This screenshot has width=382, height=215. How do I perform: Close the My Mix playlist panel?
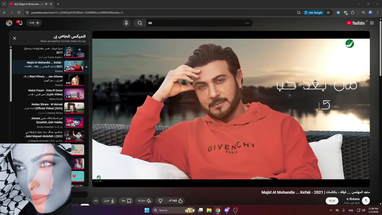tap(14, 38)
